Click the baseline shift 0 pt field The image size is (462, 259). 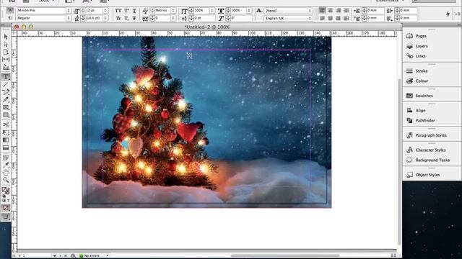click(204, 18)
